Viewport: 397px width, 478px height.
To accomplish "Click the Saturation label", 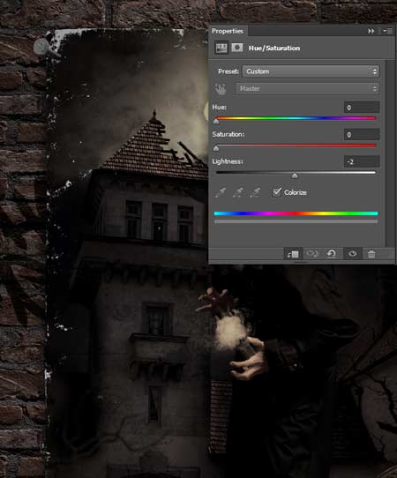I will pos(228,134).
